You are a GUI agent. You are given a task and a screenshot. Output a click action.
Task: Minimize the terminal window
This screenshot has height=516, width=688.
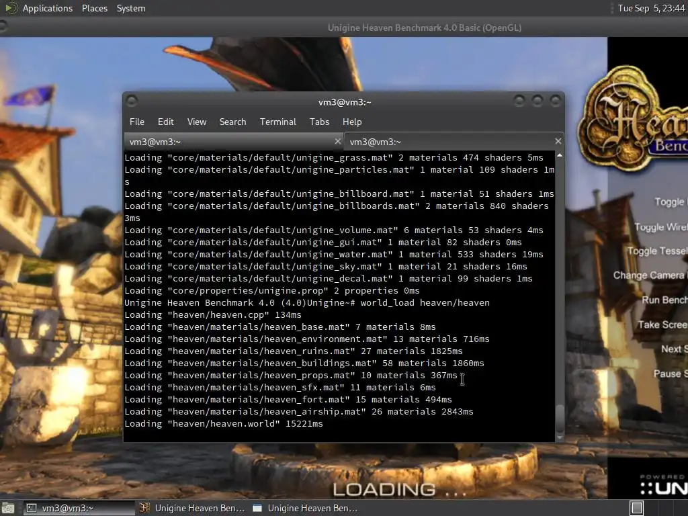click(519, 101)
